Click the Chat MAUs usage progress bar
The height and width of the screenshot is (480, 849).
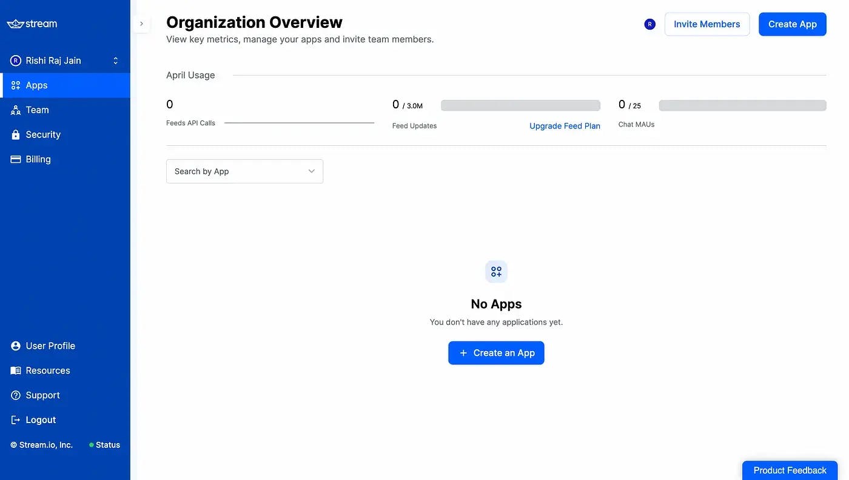(742, 105)
